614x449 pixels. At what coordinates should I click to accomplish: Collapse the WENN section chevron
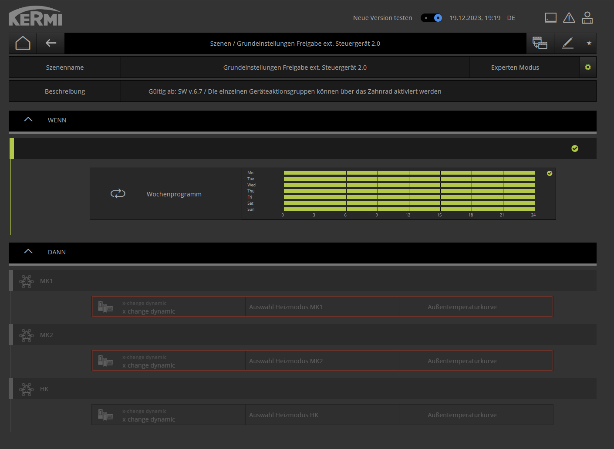coord(28,120)
